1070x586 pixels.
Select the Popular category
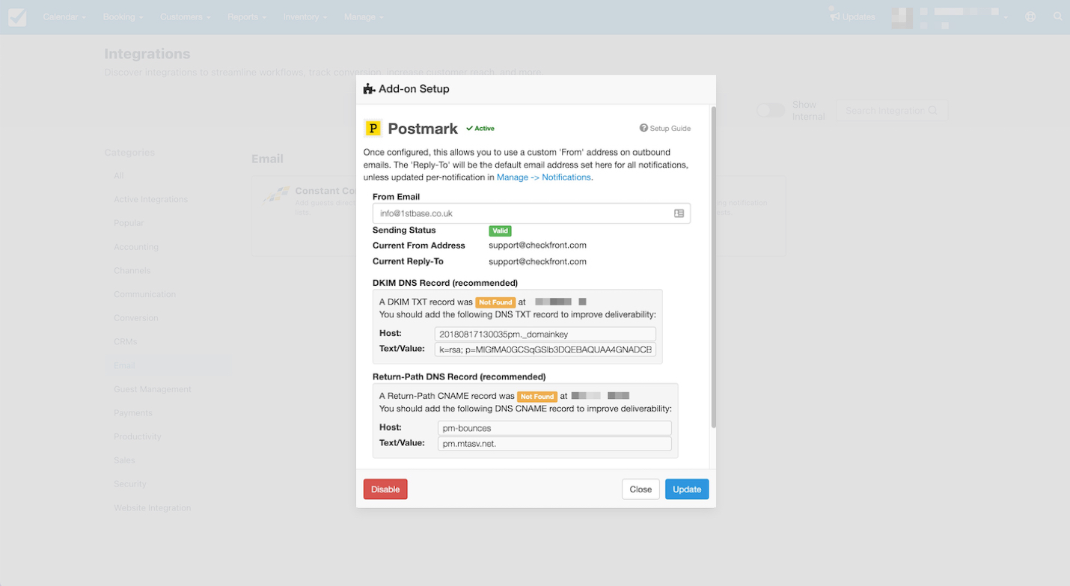click(129, 223)
